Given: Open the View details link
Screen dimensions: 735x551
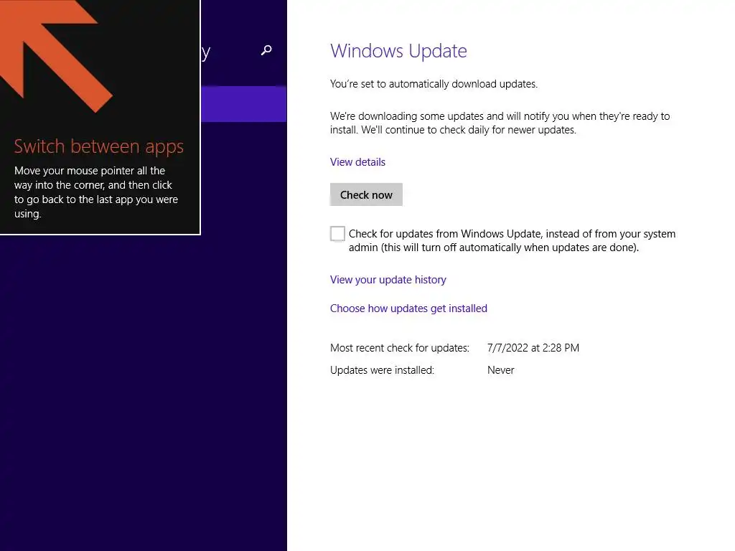Looking at the screenshot, I should tap(357, 162).
